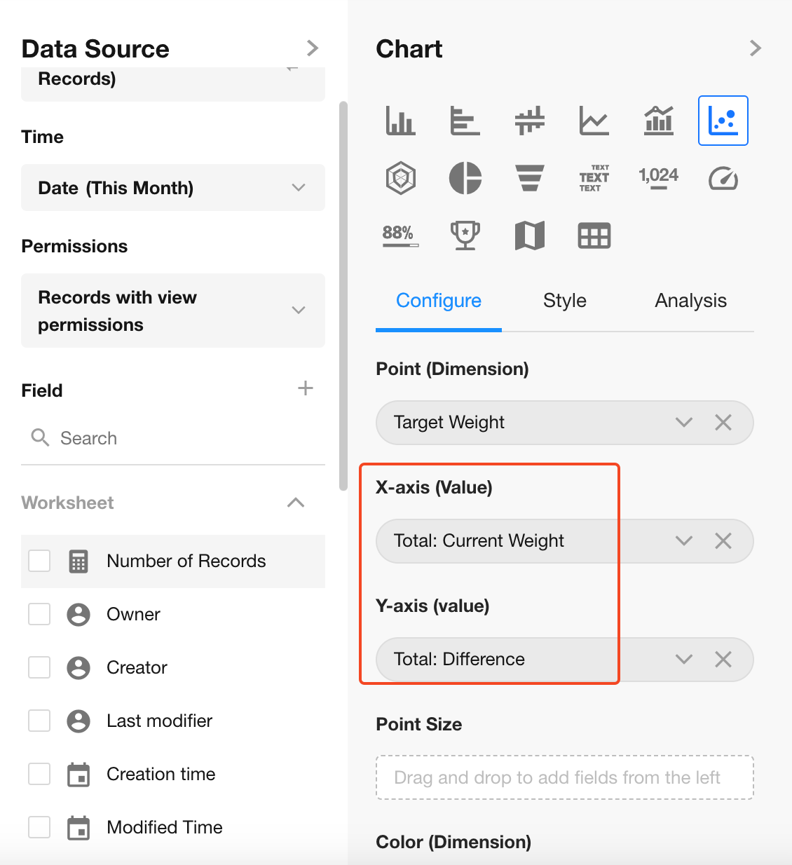Image resolution: width=792 pixels, height=865 pixels.
Task: Click the Data Source panel scrollbar
Action: tap(343, 294)
